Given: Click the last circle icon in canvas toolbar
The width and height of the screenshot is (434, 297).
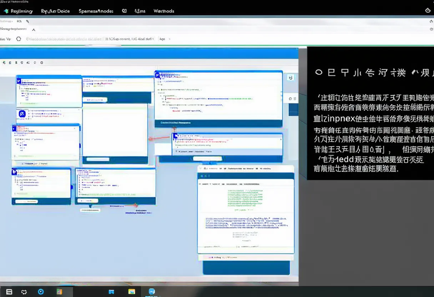Looking at the screenshot, I should point(41,62).
